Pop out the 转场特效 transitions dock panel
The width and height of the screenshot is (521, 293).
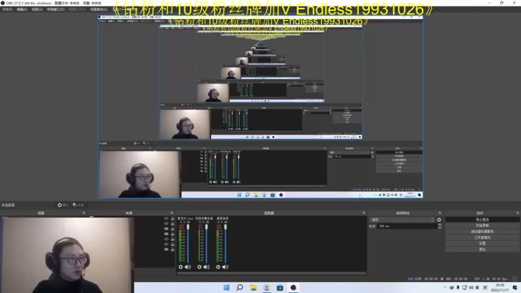[440, 213]
